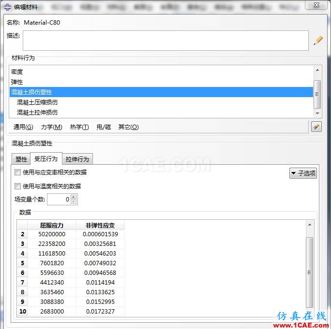Select 混凝土拉伸损伤 sub-behavior
The image size is (331, 329).
pyautogui.click(x=161, y=113)
